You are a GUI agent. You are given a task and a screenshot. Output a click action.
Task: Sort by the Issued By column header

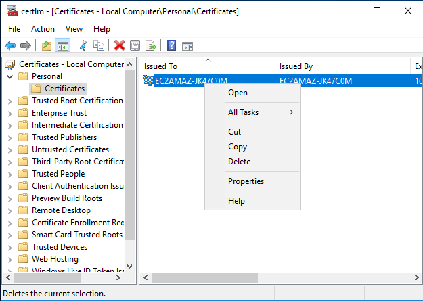(343, 66)
